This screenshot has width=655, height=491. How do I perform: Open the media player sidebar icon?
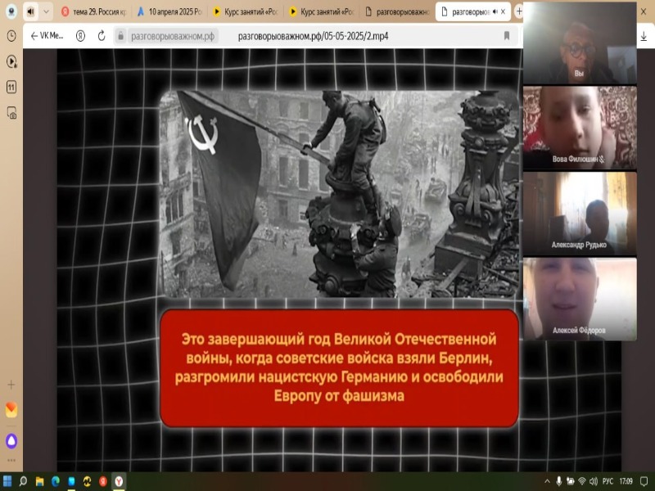(x=11, y=62)
